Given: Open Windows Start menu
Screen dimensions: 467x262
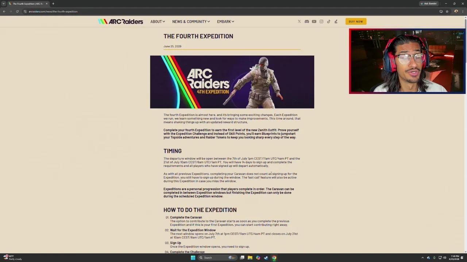Looking at the screenshot, I should pos(193,258).
